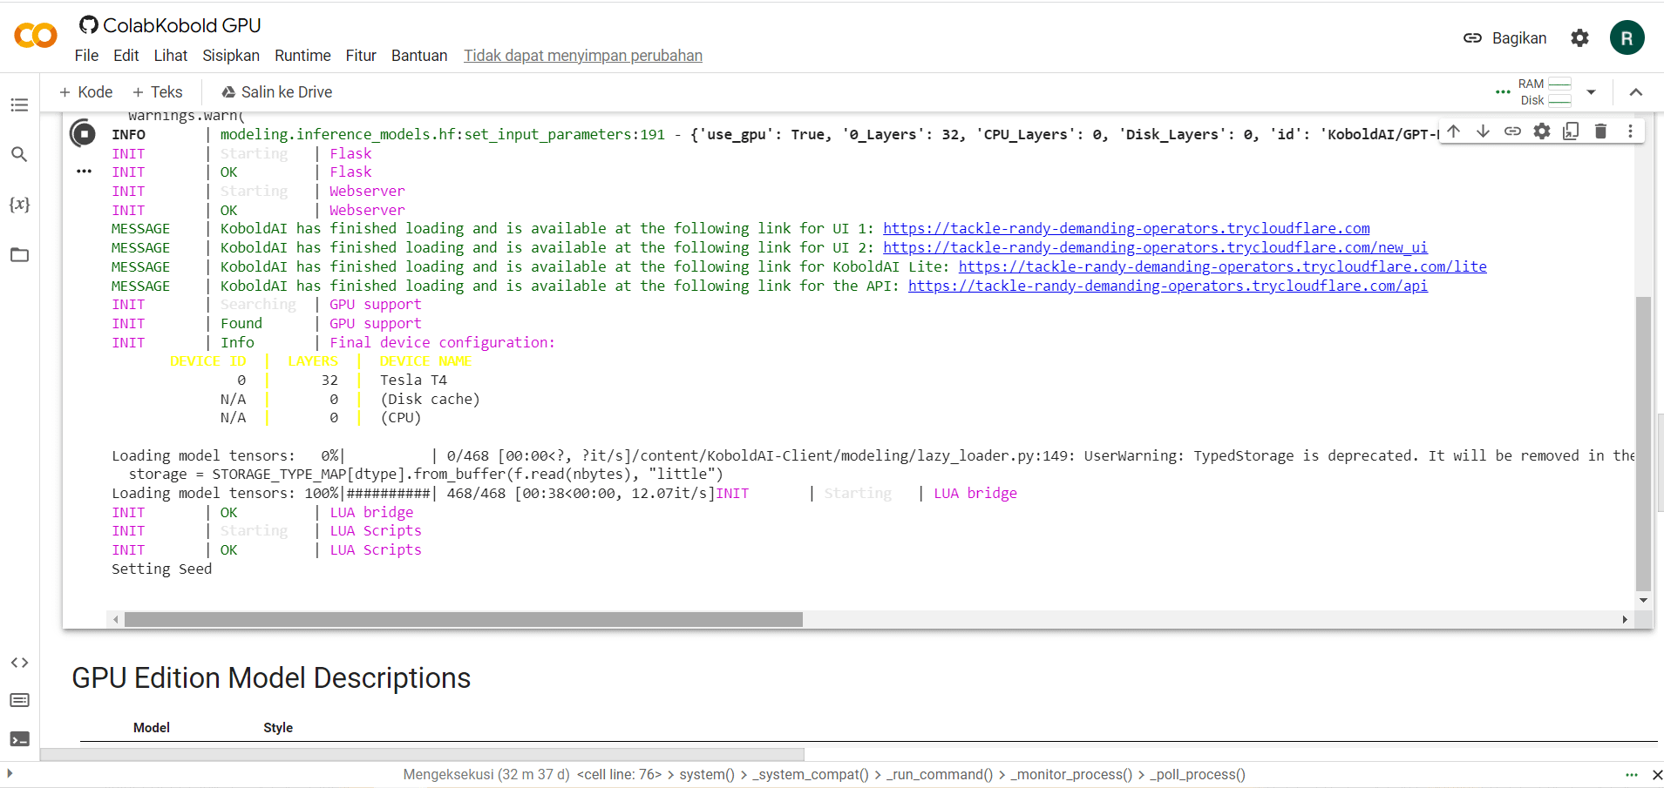Click the scroll left arrow of output
1664x788 pixels.
click(x=115, y=619)
